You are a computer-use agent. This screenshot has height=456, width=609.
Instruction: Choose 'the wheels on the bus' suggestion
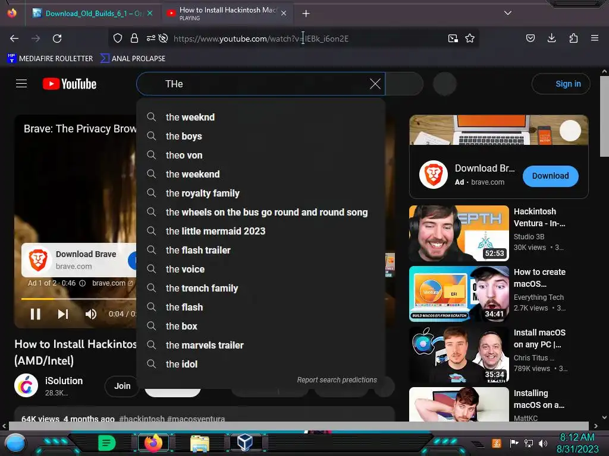point(260,212)
